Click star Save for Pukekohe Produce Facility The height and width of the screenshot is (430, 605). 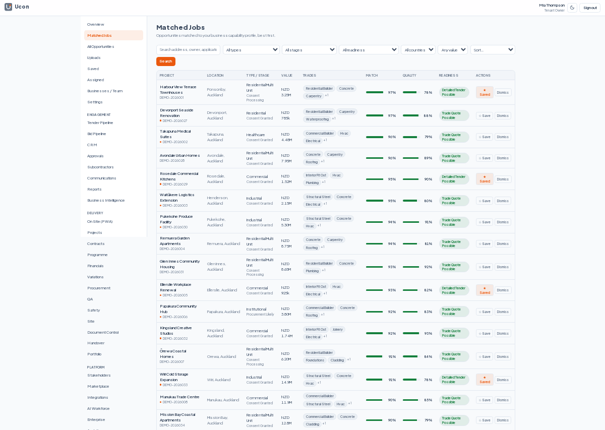(485, 222)
